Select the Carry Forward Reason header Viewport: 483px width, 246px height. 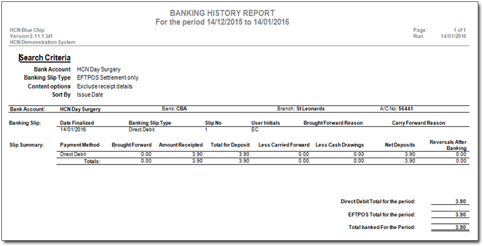(x=418, y=123)
